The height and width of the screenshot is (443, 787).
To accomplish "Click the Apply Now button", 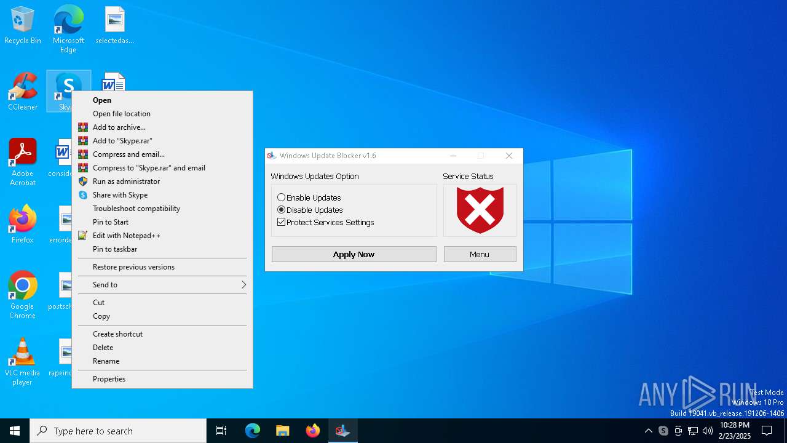I will pyautogui.click(x=354, y=254).
